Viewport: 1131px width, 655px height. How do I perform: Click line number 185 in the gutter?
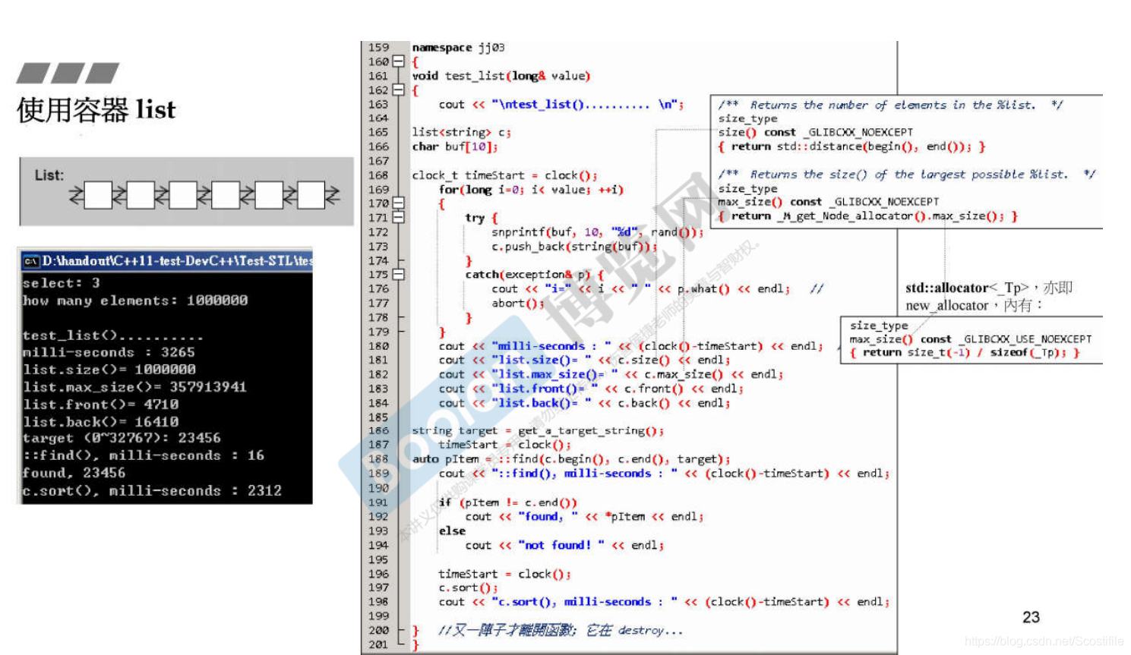[x=378, y=417]
